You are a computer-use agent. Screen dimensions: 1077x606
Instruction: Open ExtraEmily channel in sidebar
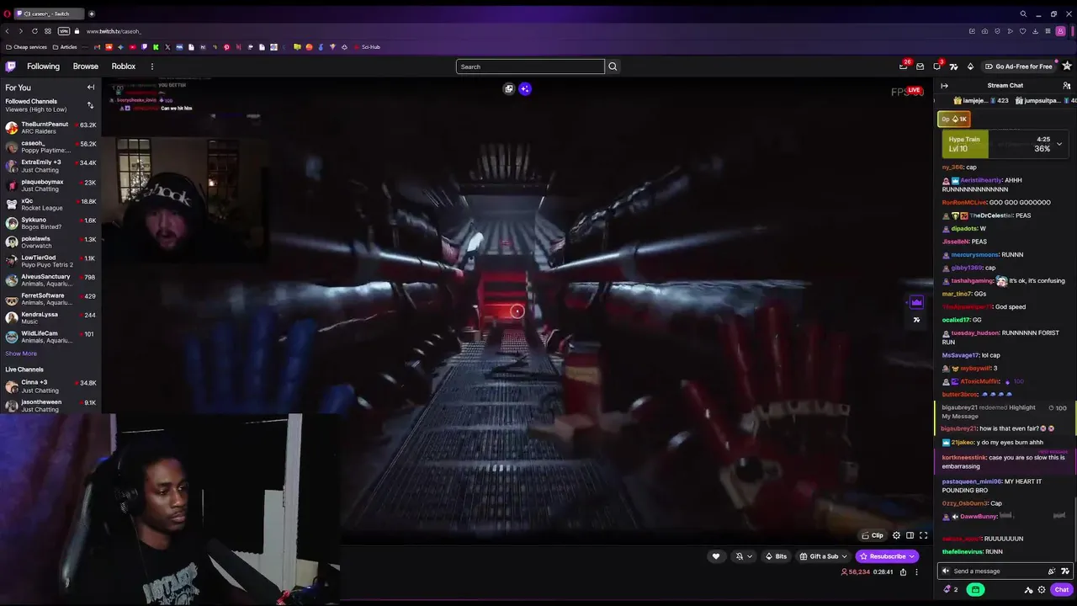click(x=50, y=166)
